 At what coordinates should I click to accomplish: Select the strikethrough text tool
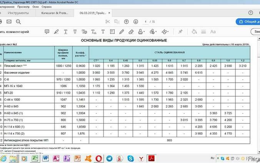(x=75, y=32)
